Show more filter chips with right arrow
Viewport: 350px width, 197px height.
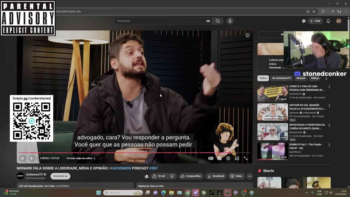pyautogui.click(x=326, y=79)
